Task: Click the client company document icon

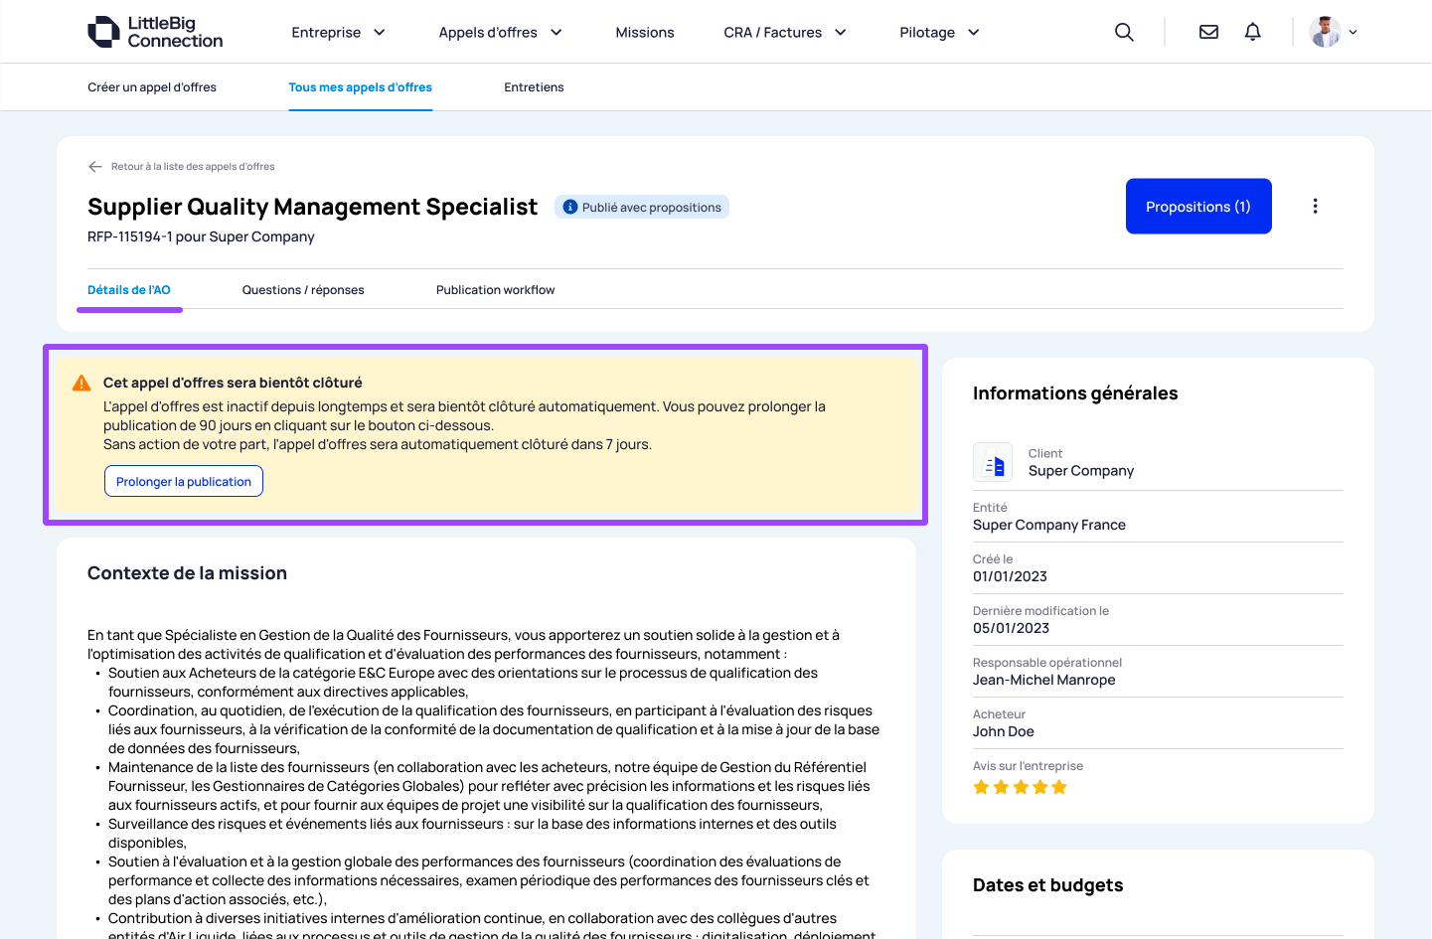Action: coord(993,462)
